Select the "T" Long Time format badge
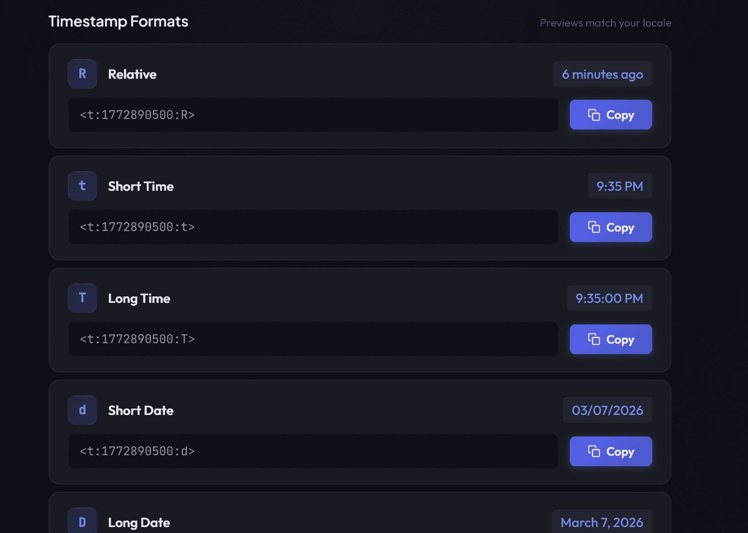Image resolution: width=748 pixels, height=533 pixels. (82, 298)
